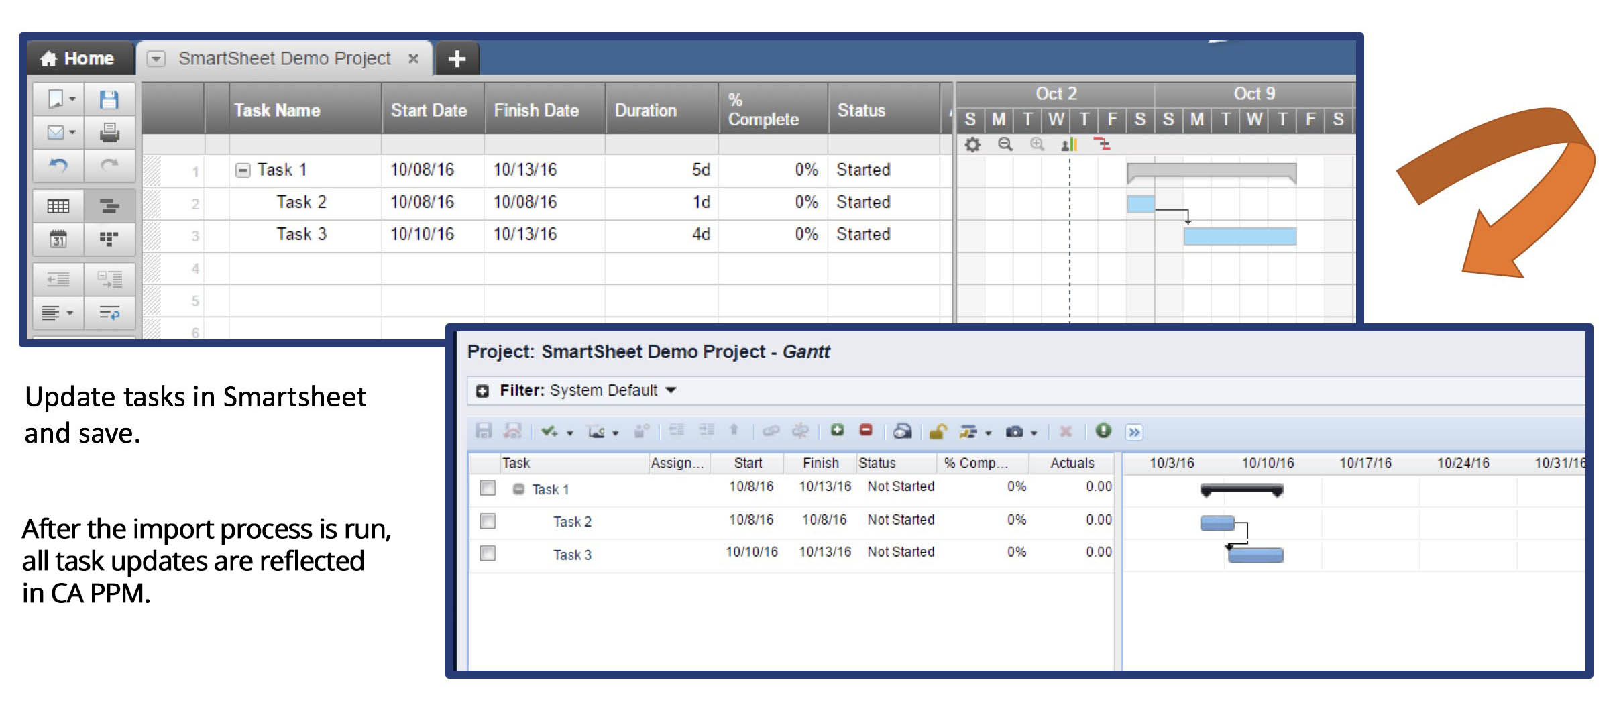Switch to Card view in Smartsheet
Screen dimensions: 1619x707
click(109, 239)
